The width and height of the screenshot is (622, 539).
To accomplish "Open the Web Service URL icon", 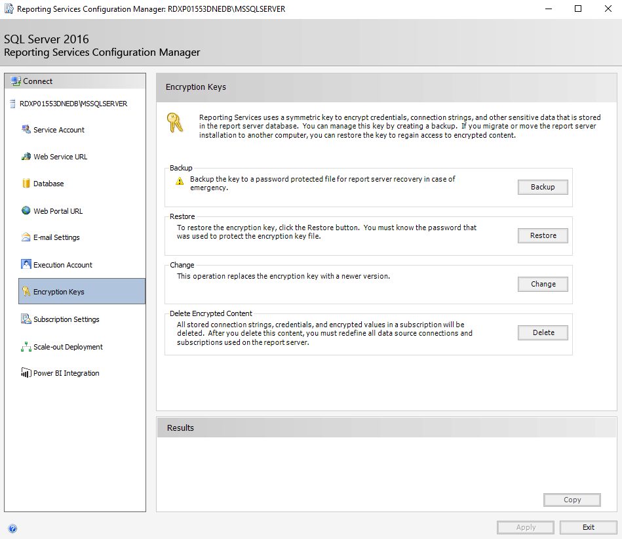I will (26, 156).
